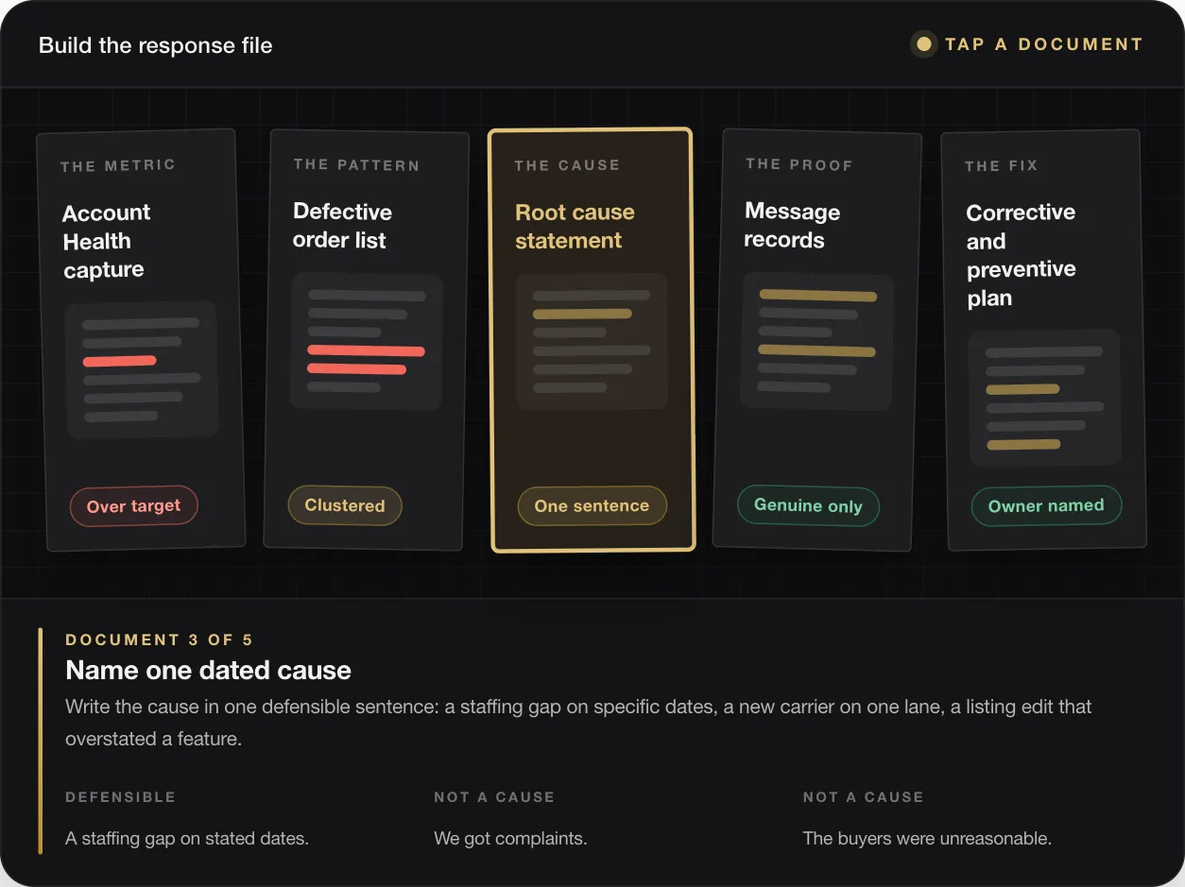Image resolution: width=1185 pixels, height=887 pixels.
Task: Click the Over target badge
Action: tap(133, 506)
